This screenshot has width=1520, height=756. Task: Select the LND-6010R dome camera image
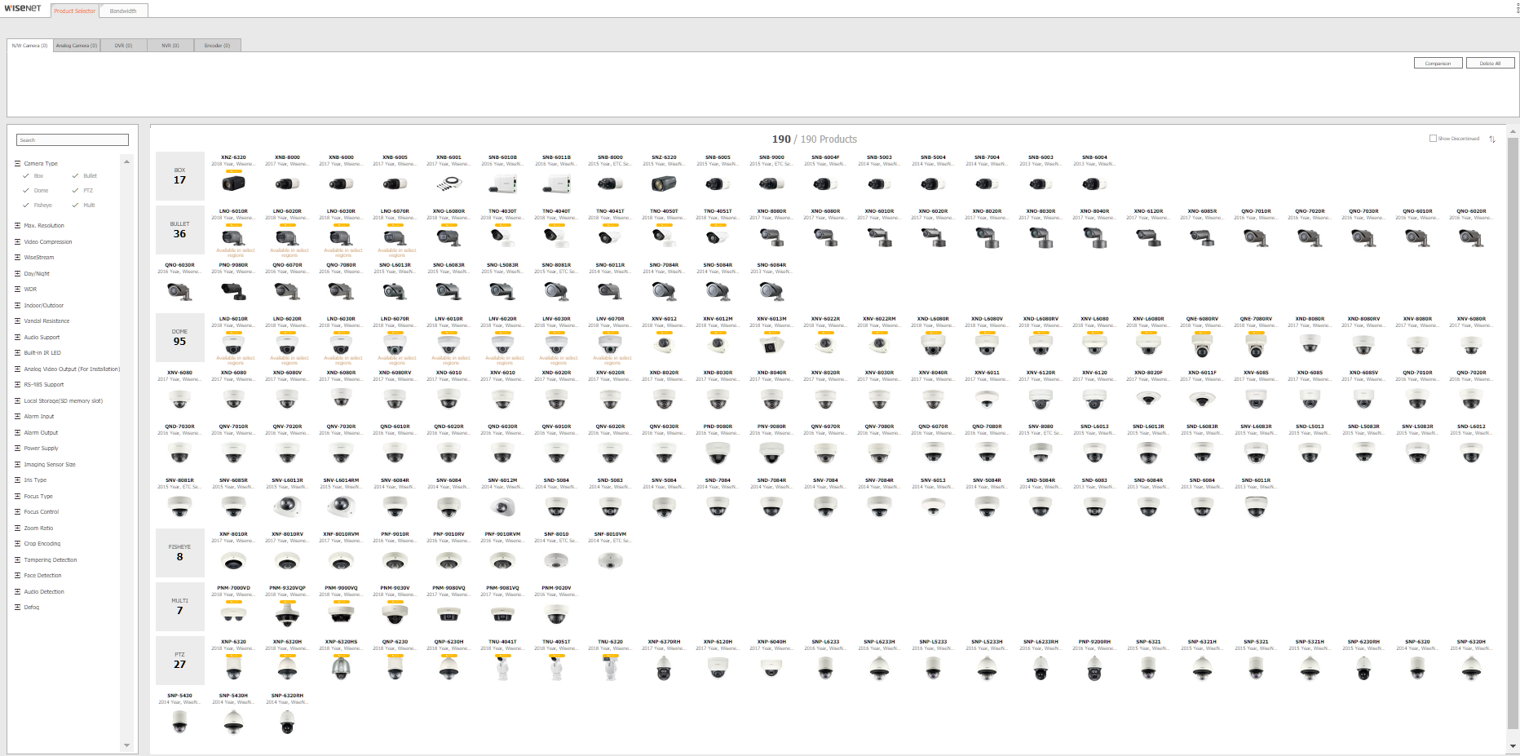[x=233, y=345]
